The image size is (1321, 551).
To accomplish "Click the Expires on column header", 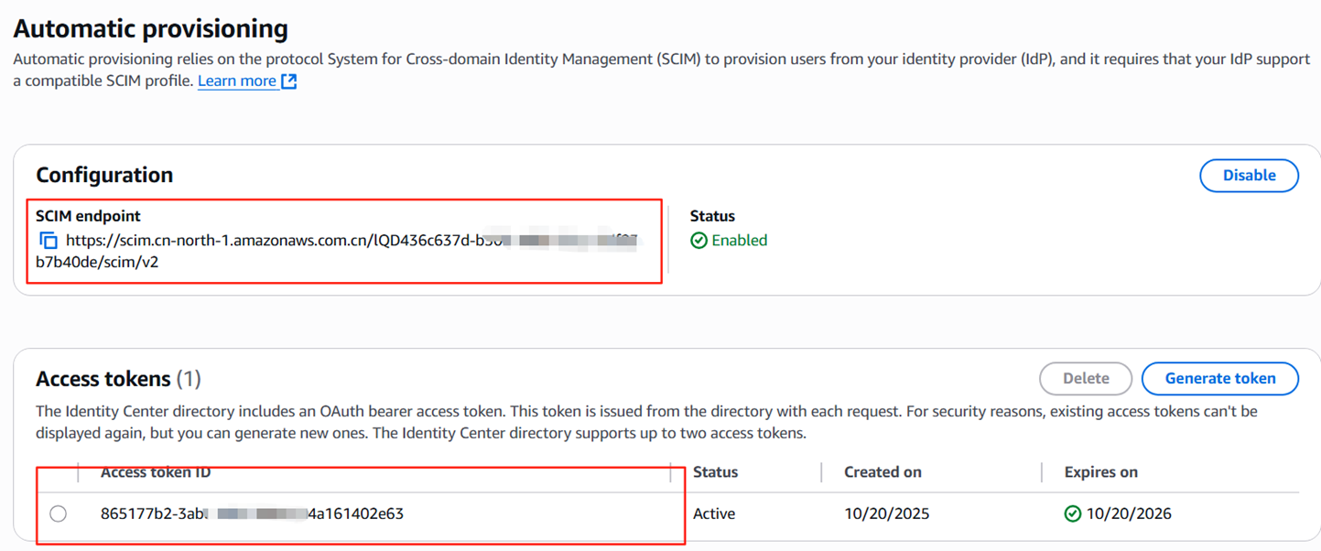I will click(x=1100, y=472).
